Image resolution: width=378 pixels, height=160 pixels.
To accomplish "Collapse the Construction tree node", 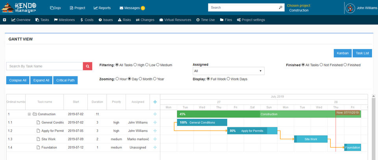I will 29,114.
